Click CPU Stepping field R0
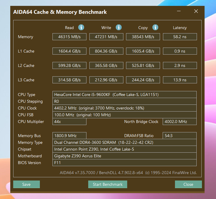This screenshot has height=199, width=216. click(125, 101)
